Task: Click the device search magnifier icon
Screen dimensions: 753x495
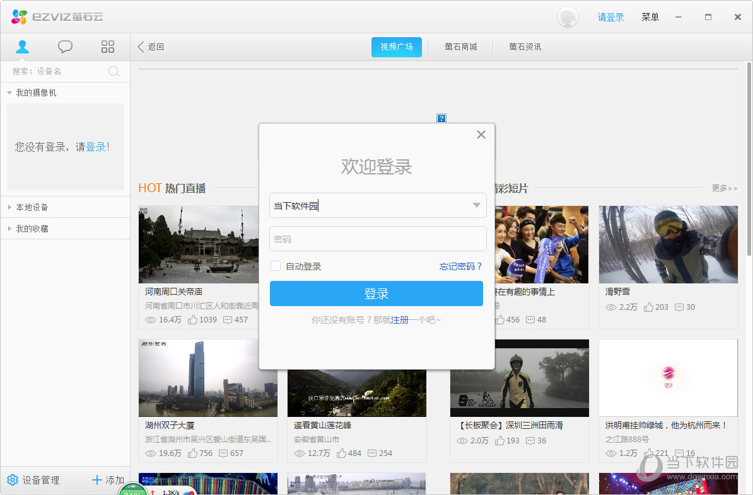Action: pos(114,71)
